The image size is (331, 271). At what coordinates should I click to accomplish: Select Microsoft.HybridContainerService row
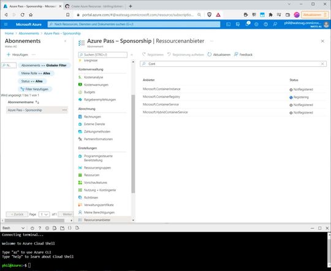point(234,112)
